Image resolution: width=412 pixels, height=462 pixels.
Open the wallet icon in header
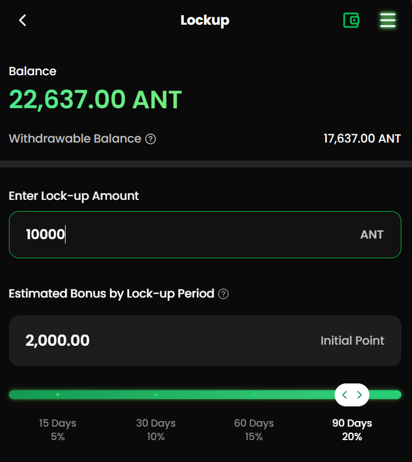click(x=351, y=21)
